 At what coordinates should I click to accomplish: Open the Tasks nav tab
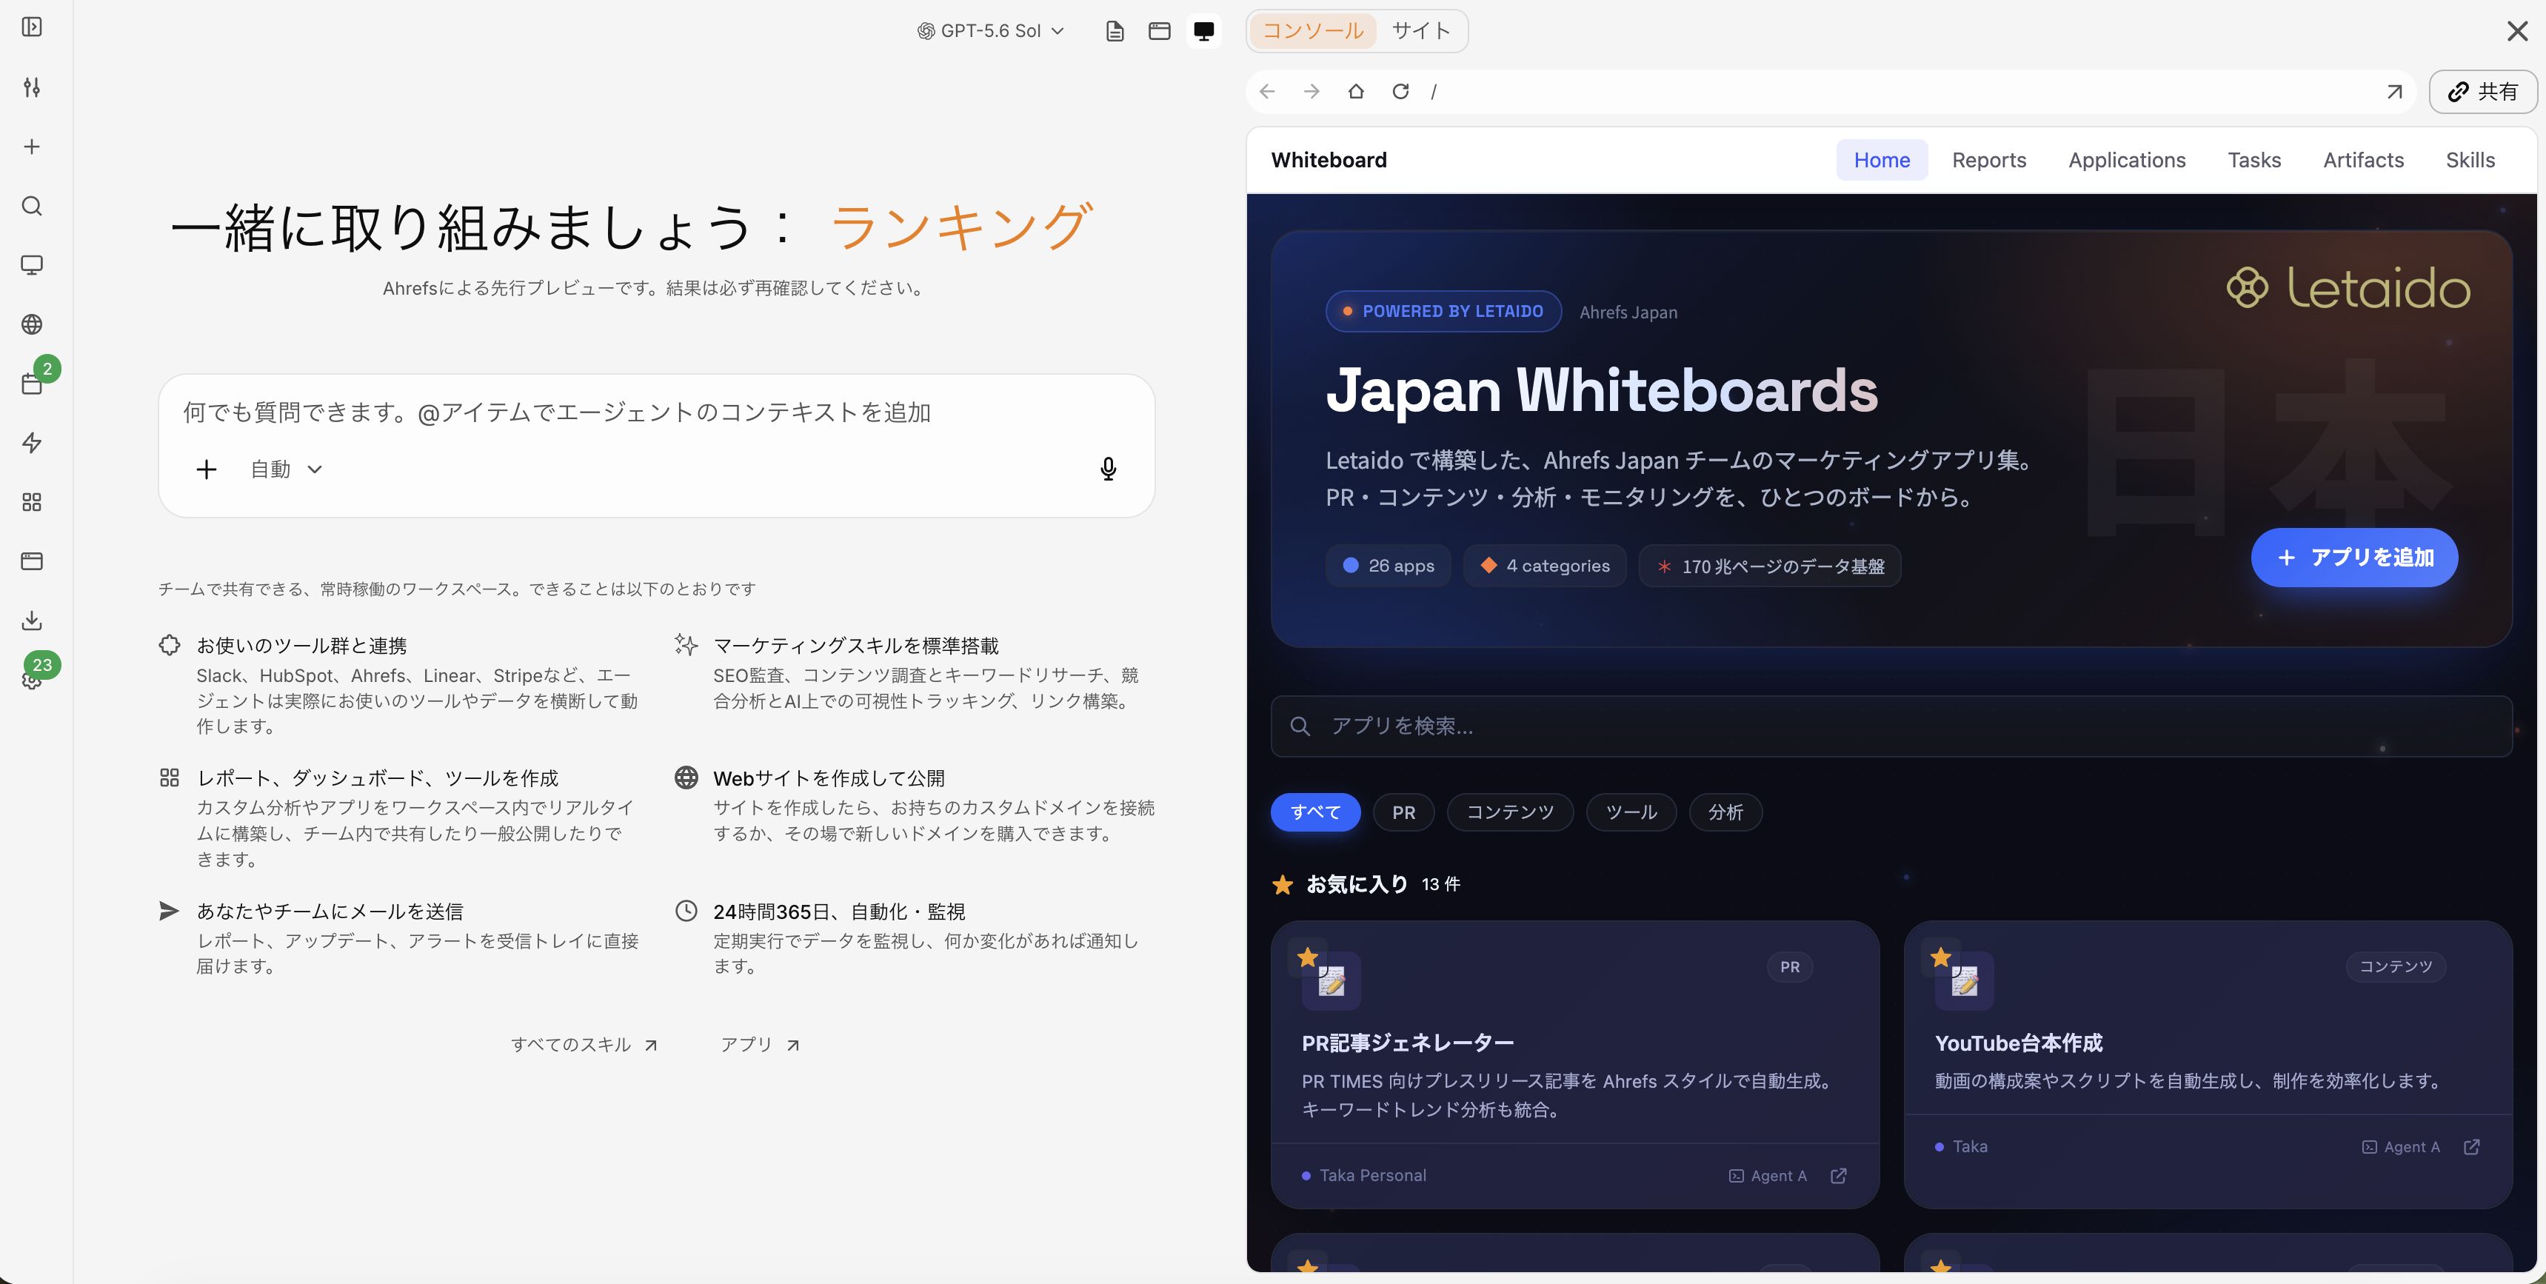2253,160
